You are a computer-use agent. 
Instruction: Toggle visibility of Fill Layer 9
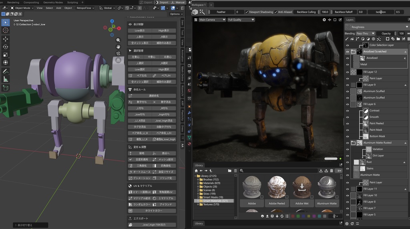tap(348, 85)
